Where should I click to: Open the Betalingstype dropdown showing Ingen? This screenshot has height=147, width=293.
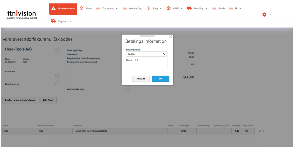click(146, 54)
